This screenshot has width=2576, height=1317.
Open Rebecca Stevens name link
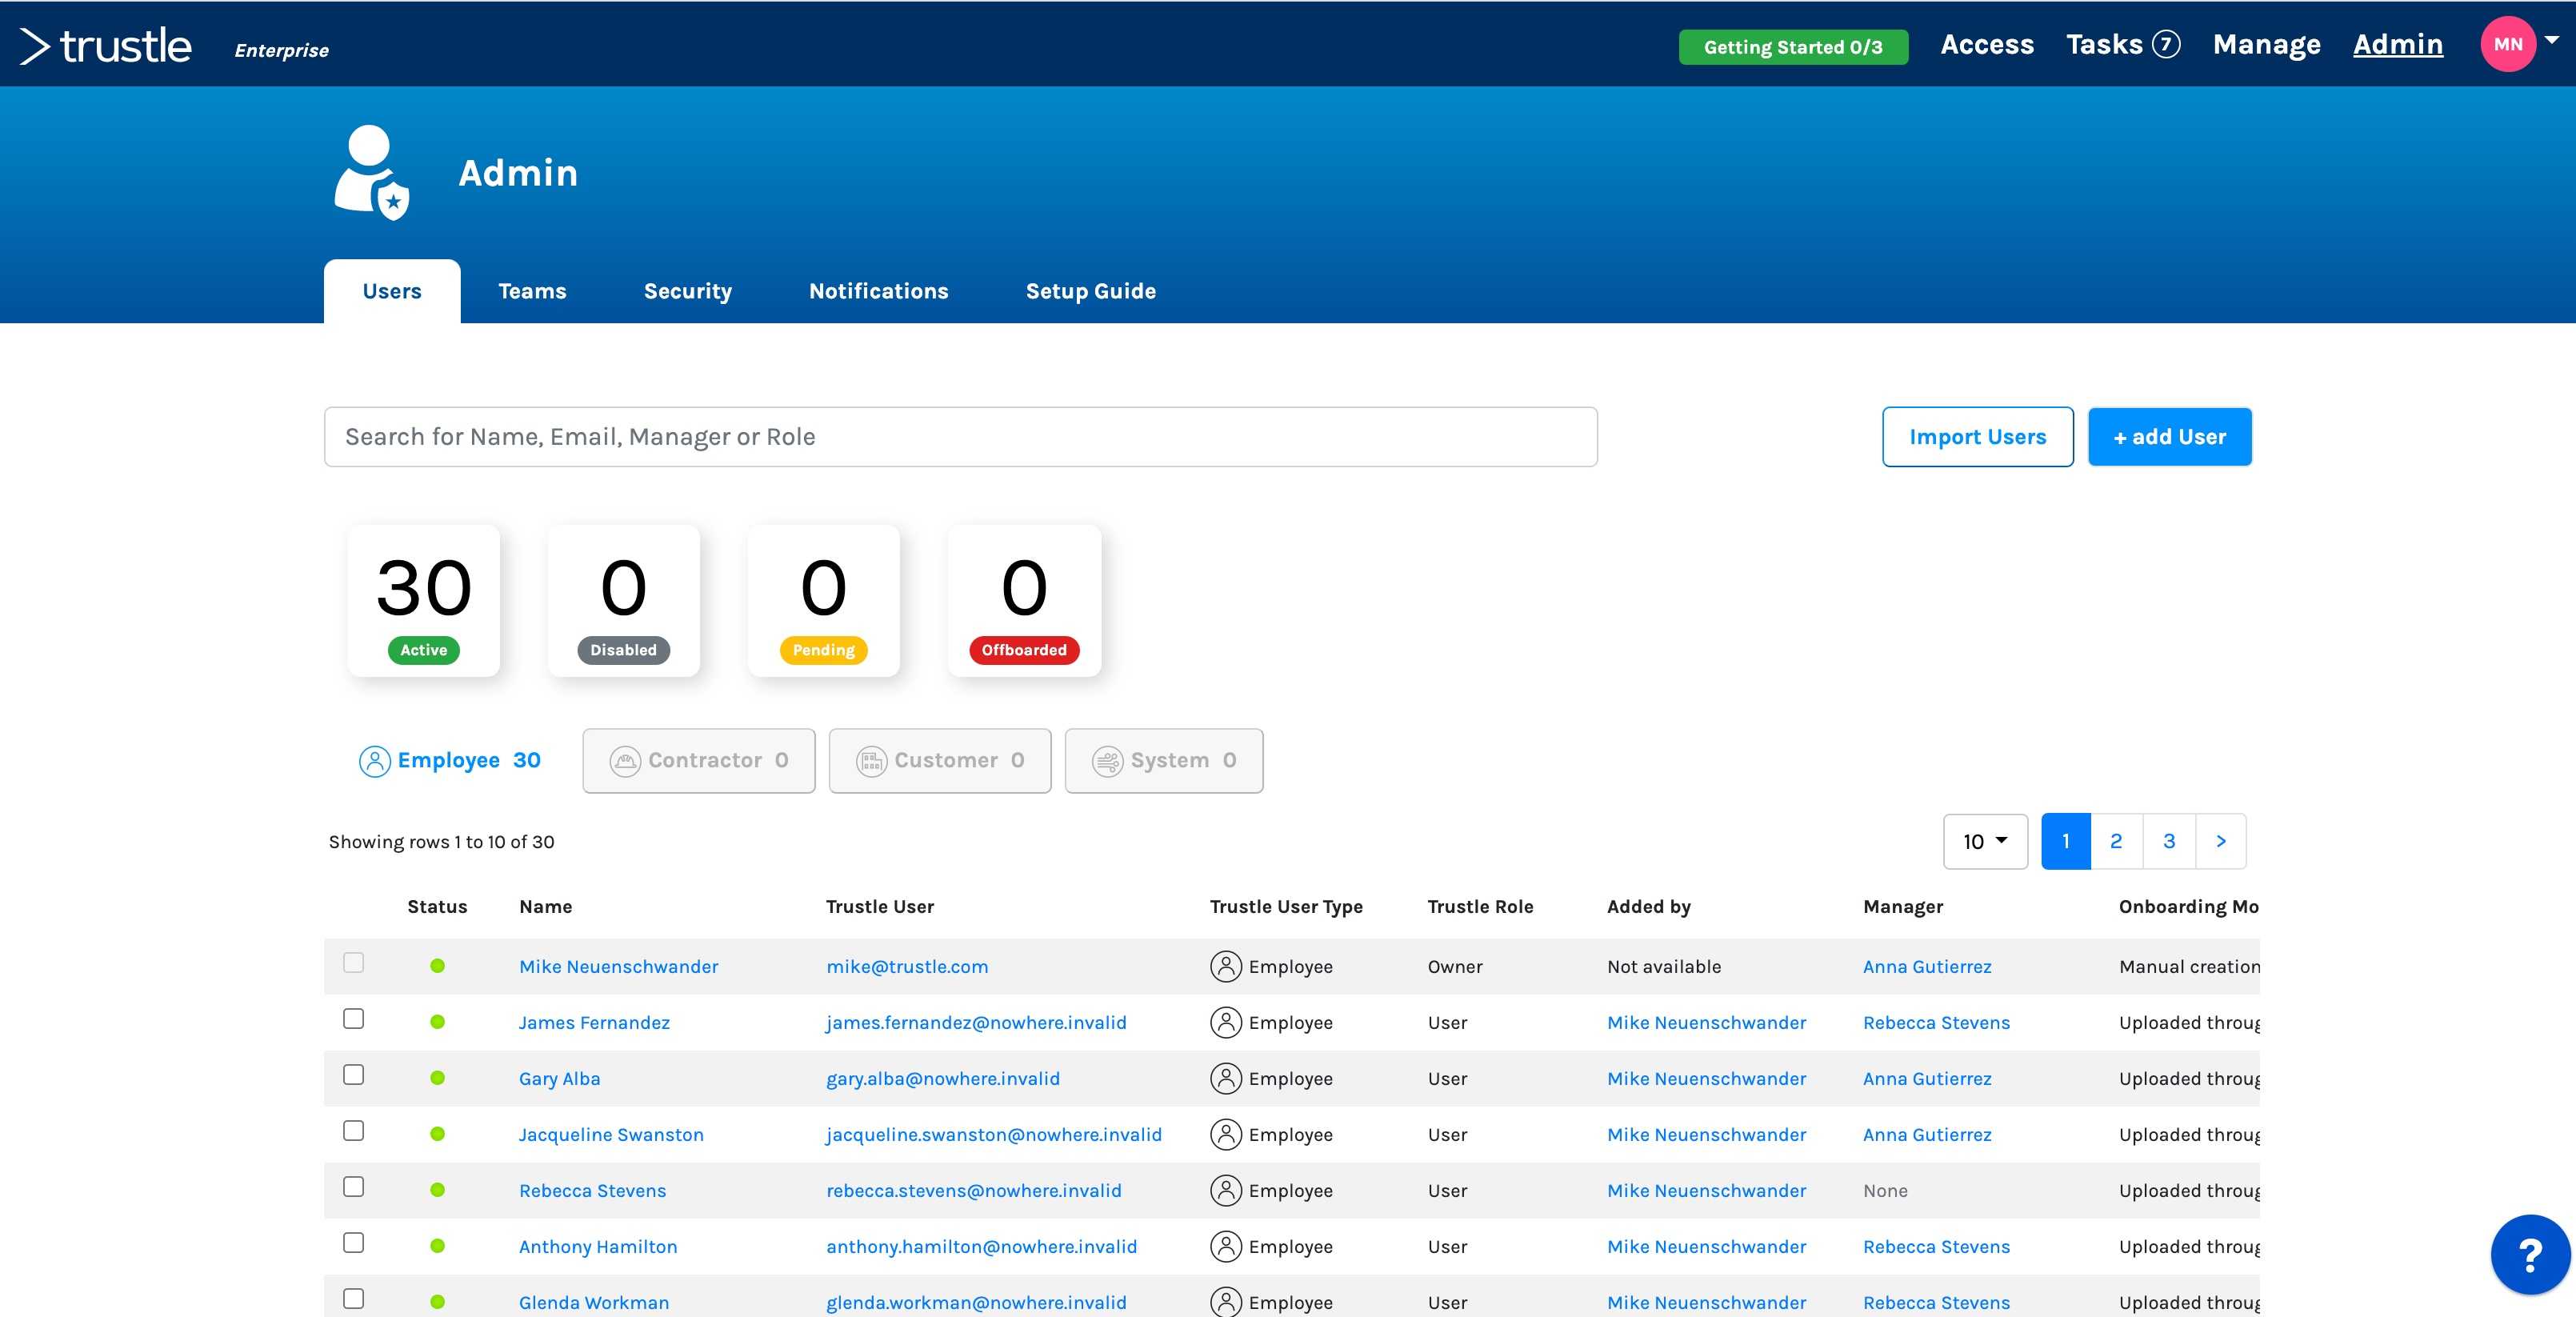coord(592,1190)
